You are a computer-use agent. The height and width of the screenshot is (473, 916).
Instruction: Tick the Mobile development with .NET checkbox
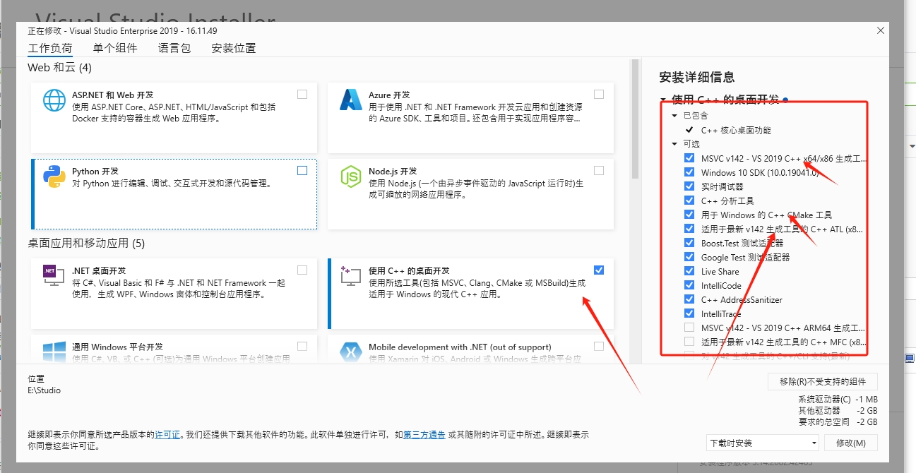[x=599, y=346]
